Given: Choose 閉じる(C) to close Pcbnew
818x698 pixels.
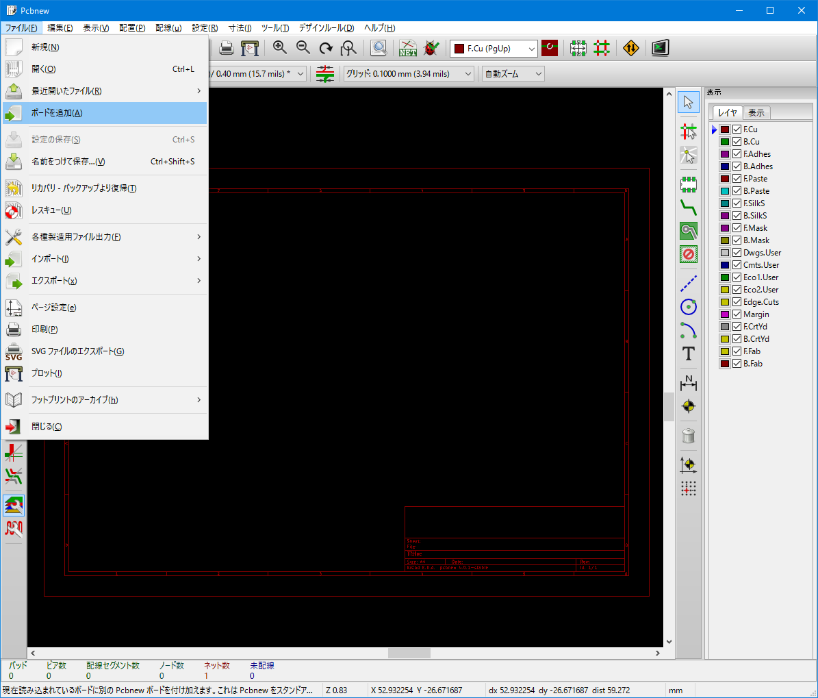Looking at the screenshot, I should pos(104,427).
